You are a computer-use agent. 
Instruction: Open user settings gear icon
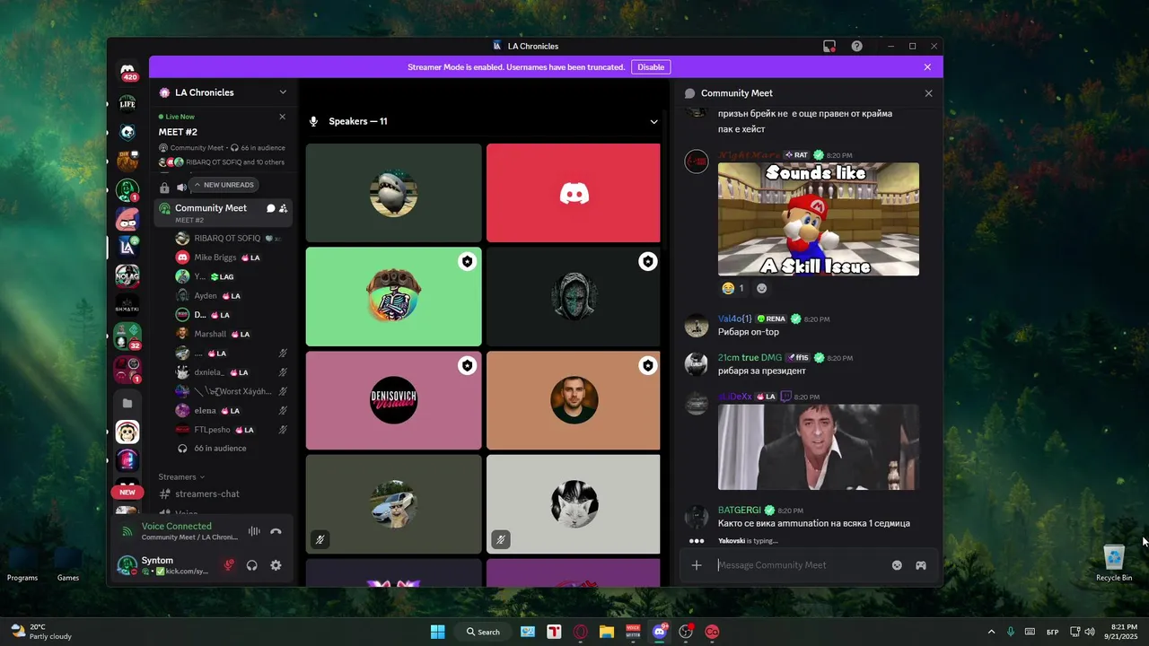(276, 565)
